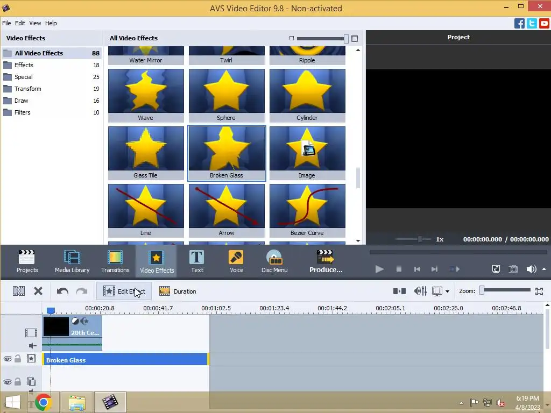Screen dimensions: 551x413
Task: Open the Disc Menu section
Action: [x=274, y=261]
